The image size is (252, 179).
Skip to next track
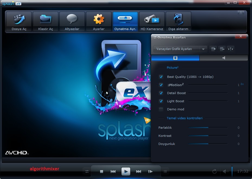pyautogui.click(x=139, y=172)
